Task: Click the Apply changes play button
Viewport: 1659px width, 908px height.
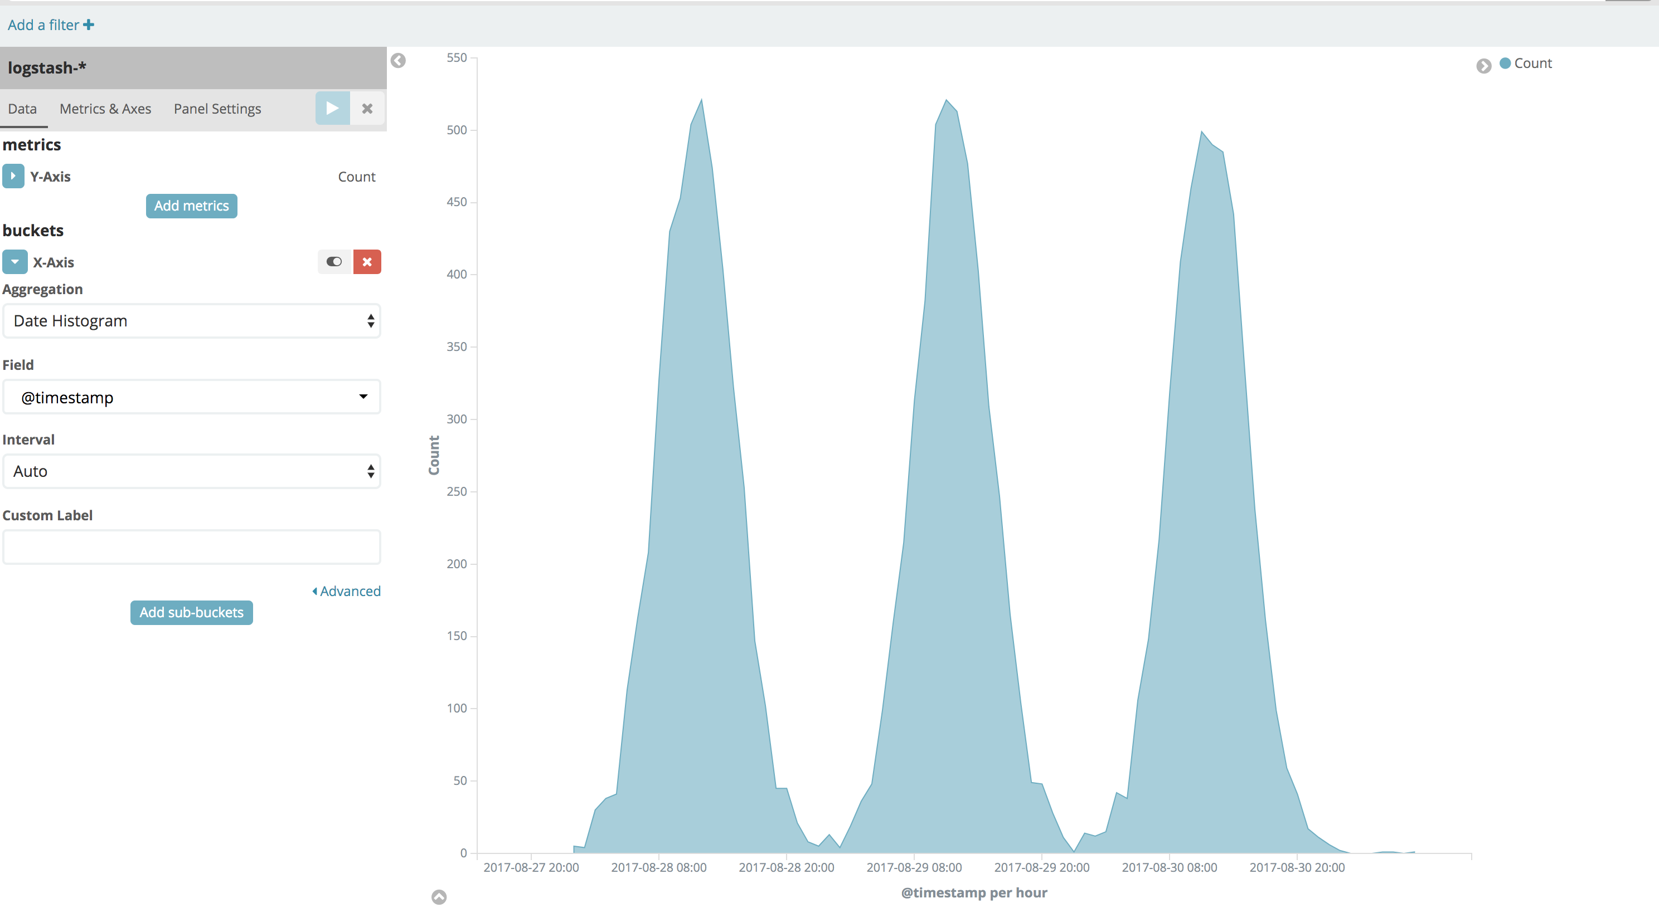Action: coord(332,108)
